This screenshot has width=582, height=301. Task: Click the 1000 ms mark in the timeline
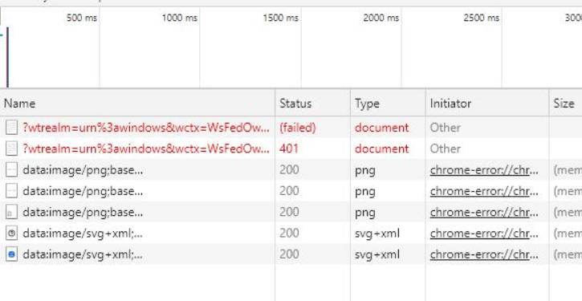180,18
